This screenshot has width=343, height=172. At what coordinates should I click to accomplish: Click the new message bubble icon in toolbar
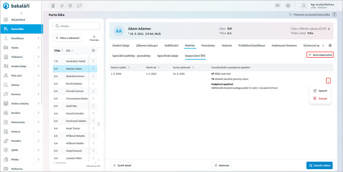point(79,6)
